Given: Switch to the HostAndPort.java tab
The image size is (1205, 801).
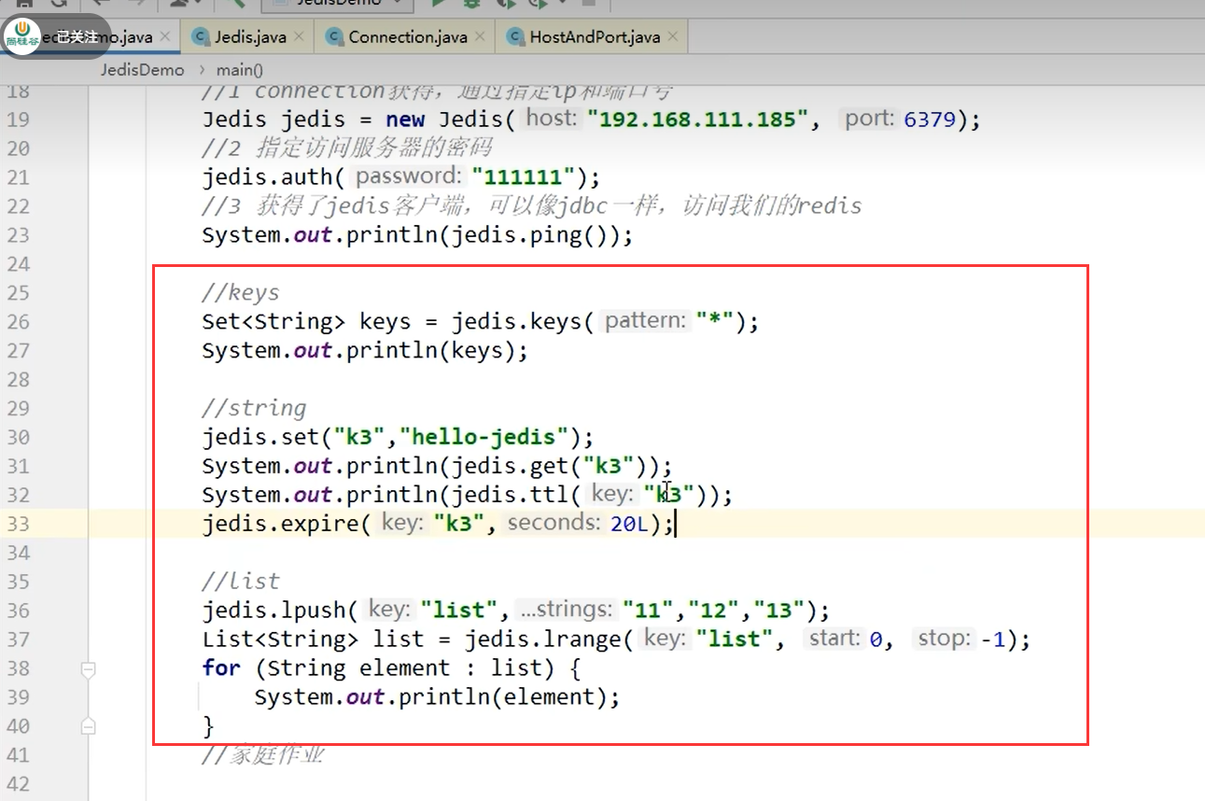Looking at the screenshot, I should [x=595, y=37].
